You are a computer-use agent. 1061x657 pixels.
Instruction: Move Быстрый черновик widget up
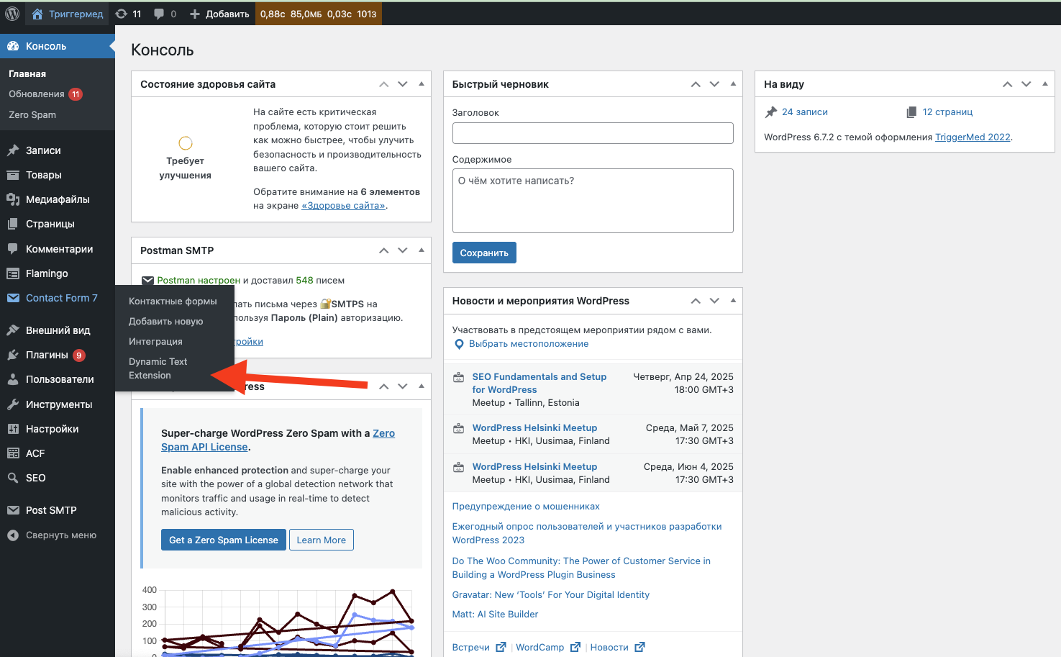point(696,84)
